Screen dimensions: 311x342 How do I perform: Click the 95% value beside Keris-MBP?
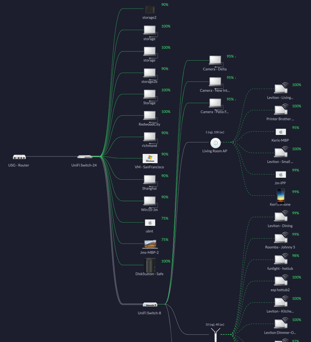[296, 128]
